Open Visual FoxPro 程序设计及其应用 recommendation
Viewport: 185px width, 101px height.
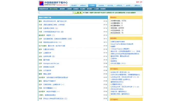click(x=122, y=44)
